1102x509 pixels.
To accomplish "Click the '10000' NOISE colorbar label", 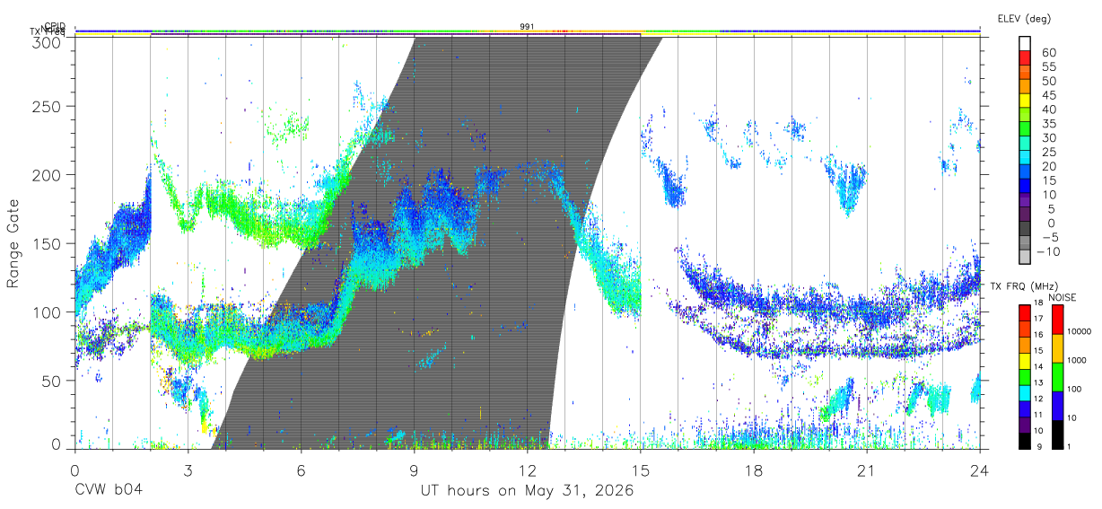I will (1080, 331).
